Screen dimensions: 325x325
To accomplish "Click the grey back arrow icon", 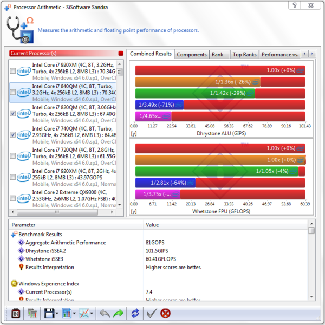I will [x=105, y=313].
